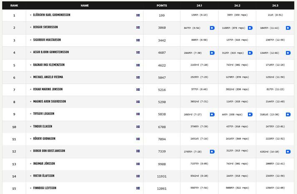Open Birkir Orn Kristjansson's 24.1 video
This screenshot has height=194, width=297.
(x=212, y=152)
